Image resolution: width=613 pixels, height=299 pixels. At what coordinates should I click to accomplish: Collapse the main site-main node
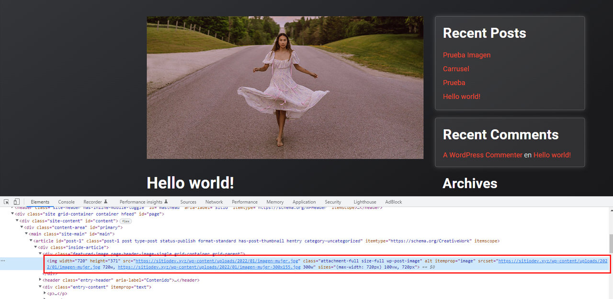click(x=26, y=234)
